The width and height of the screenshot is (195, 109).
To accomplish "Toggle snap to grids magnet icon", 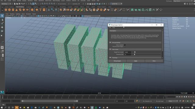I will point(43,4).
